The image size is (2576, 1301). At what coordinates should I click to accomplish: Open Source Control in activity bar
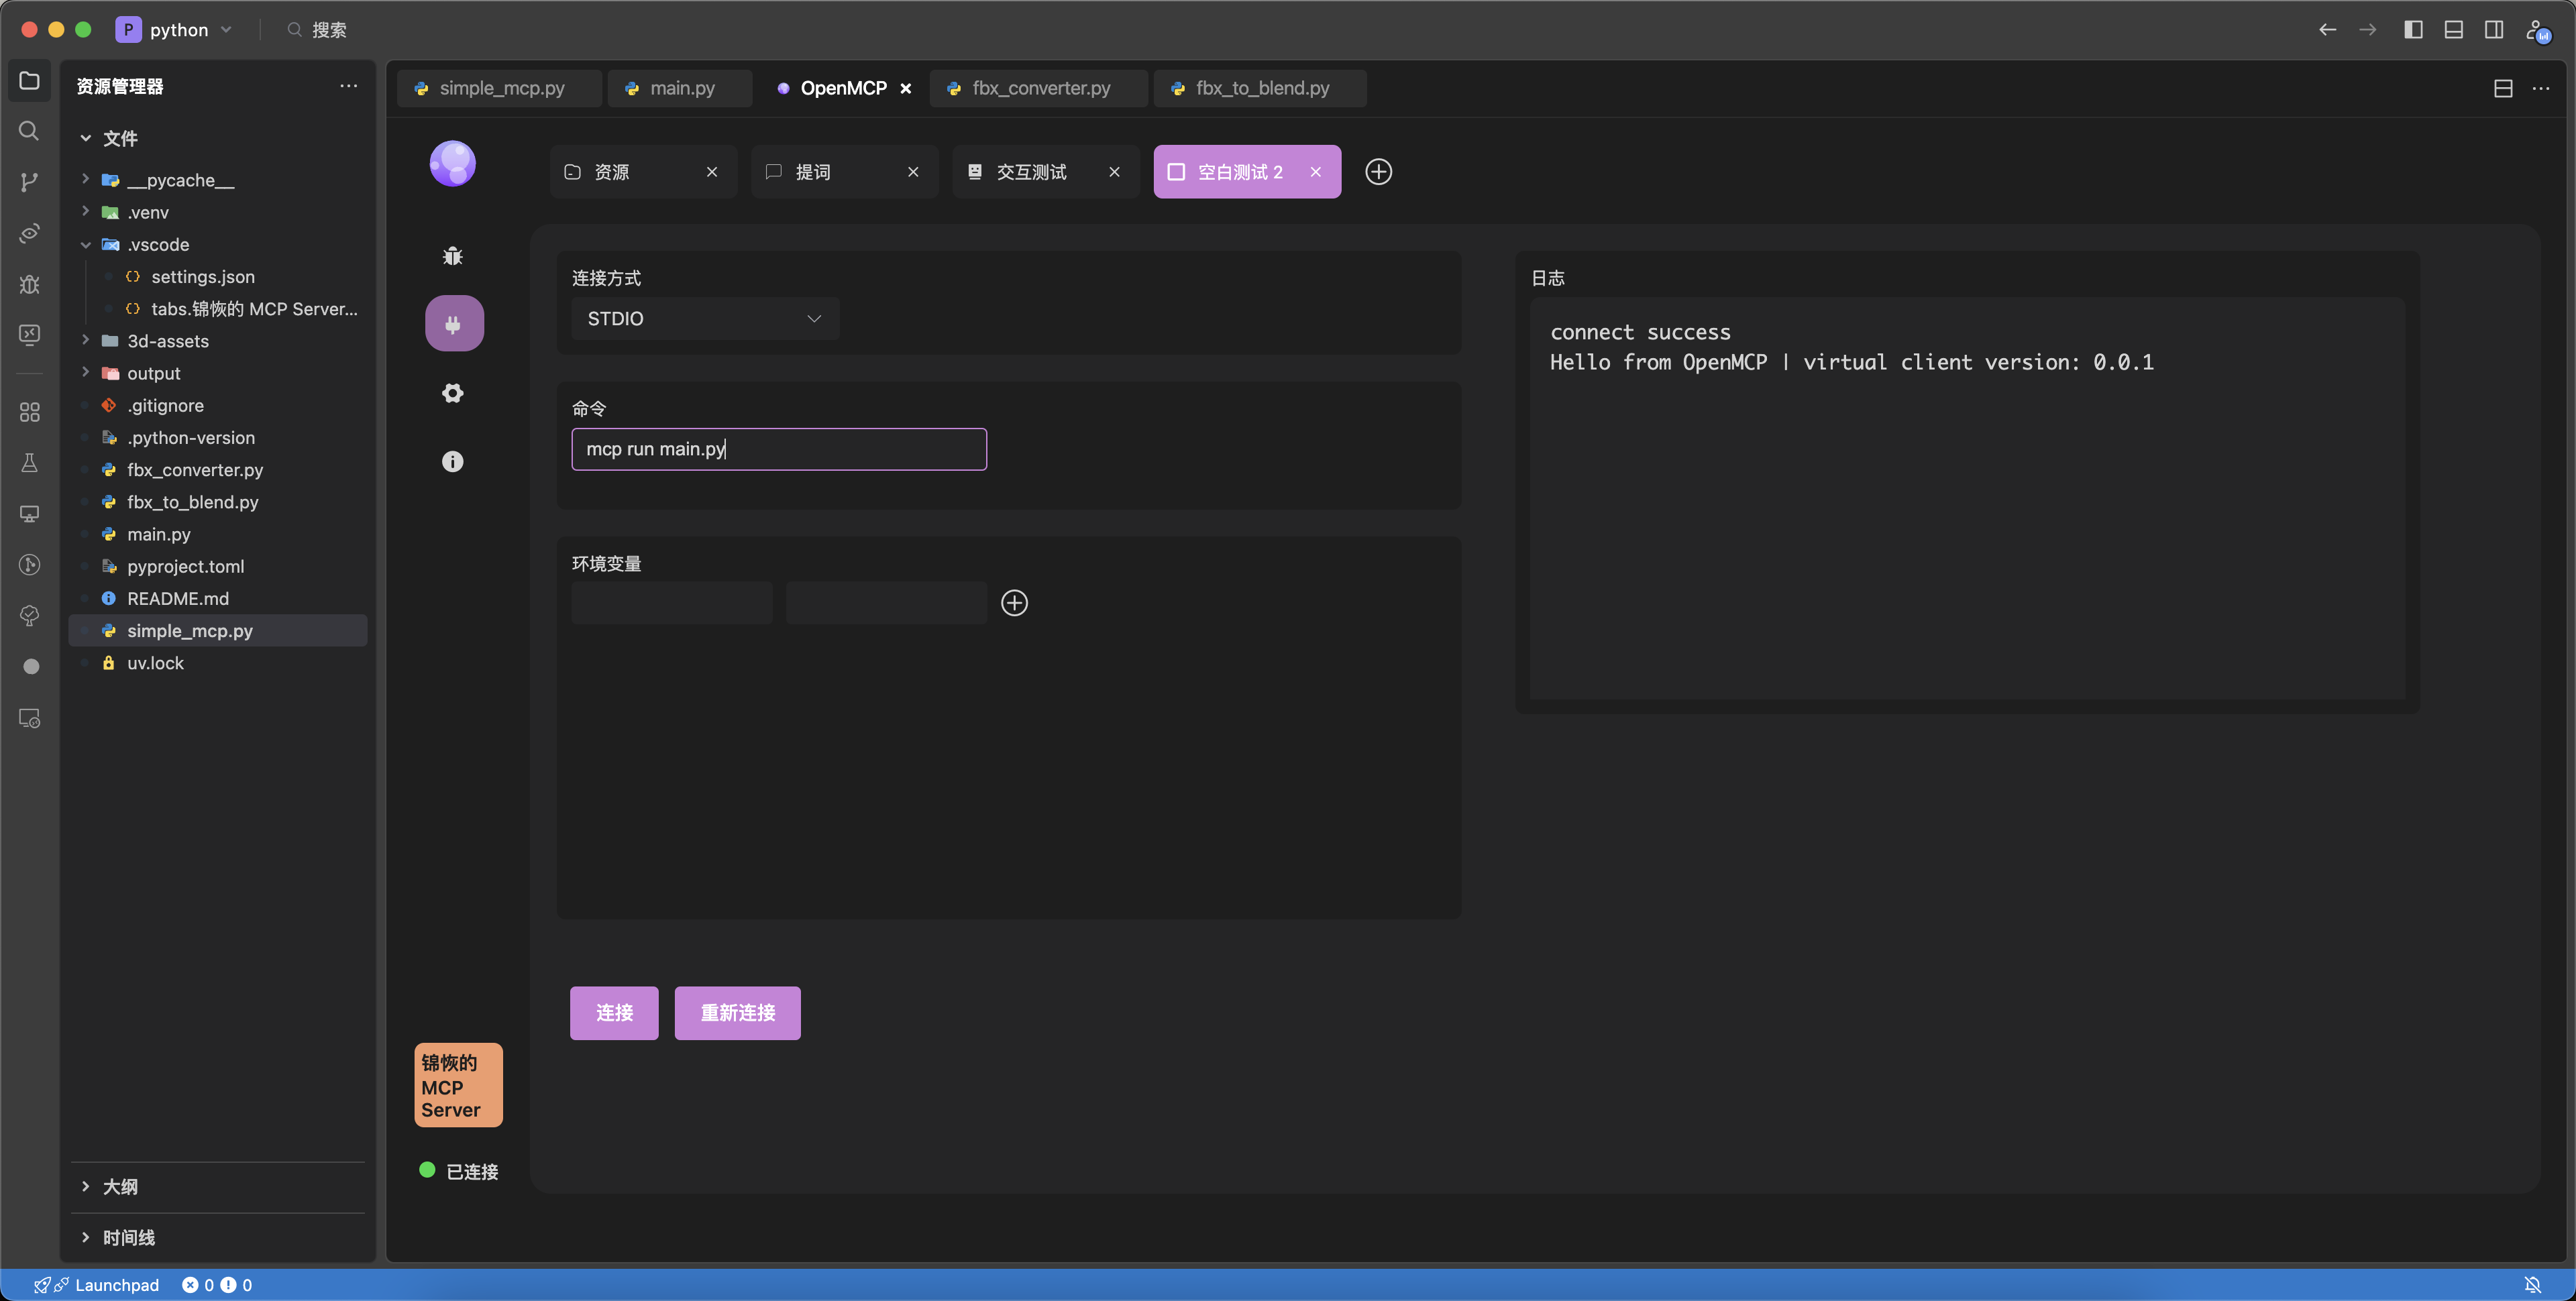click(29, 182)
